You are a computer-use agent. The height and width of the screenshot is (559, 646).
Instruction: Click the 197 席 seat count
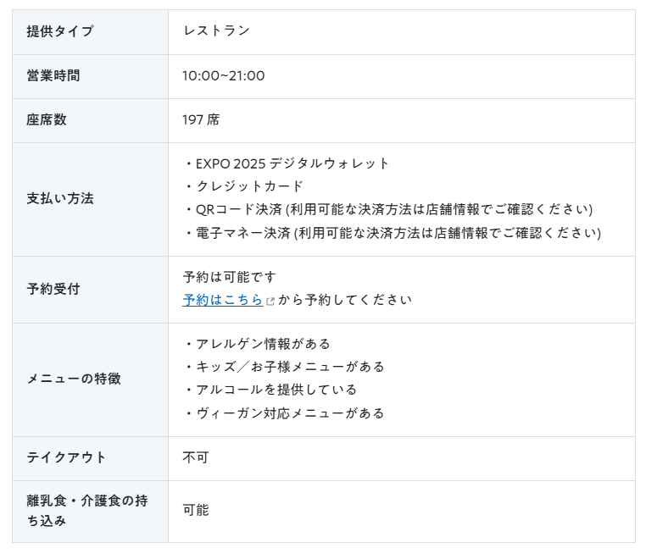click(x=201, y=119)
